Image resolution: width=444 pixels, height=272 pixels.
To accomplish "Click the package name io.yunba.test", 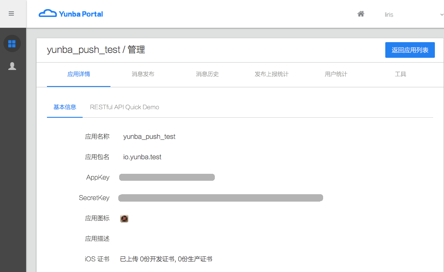I will [142, 157].
